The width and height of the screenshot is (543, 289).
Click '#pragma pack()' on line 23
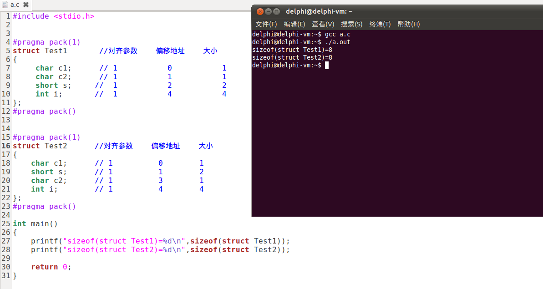[44, 207]
